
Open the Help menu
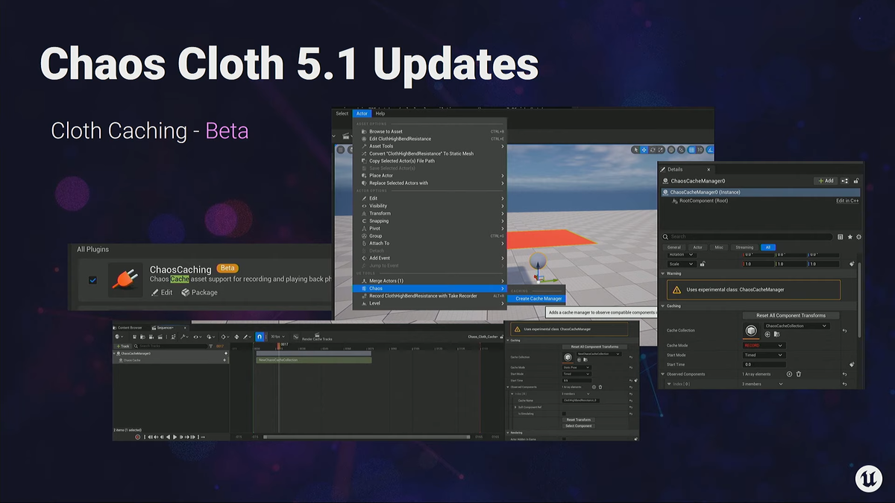380,113
